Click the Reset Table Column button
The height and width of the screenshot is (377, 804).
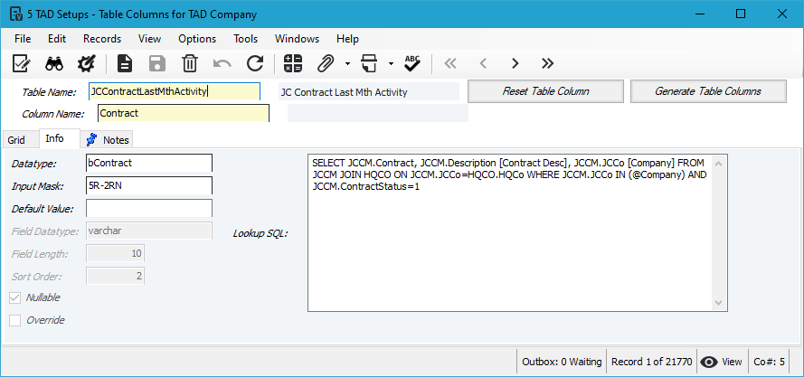(x=545, y=91)
